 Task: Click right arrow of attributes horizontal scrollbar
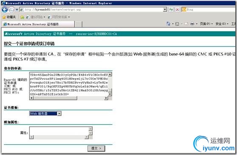[x=86, y=137]
